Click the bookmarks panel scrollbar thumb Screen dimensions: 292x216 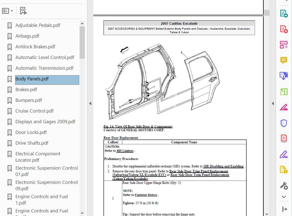point(82,43)
